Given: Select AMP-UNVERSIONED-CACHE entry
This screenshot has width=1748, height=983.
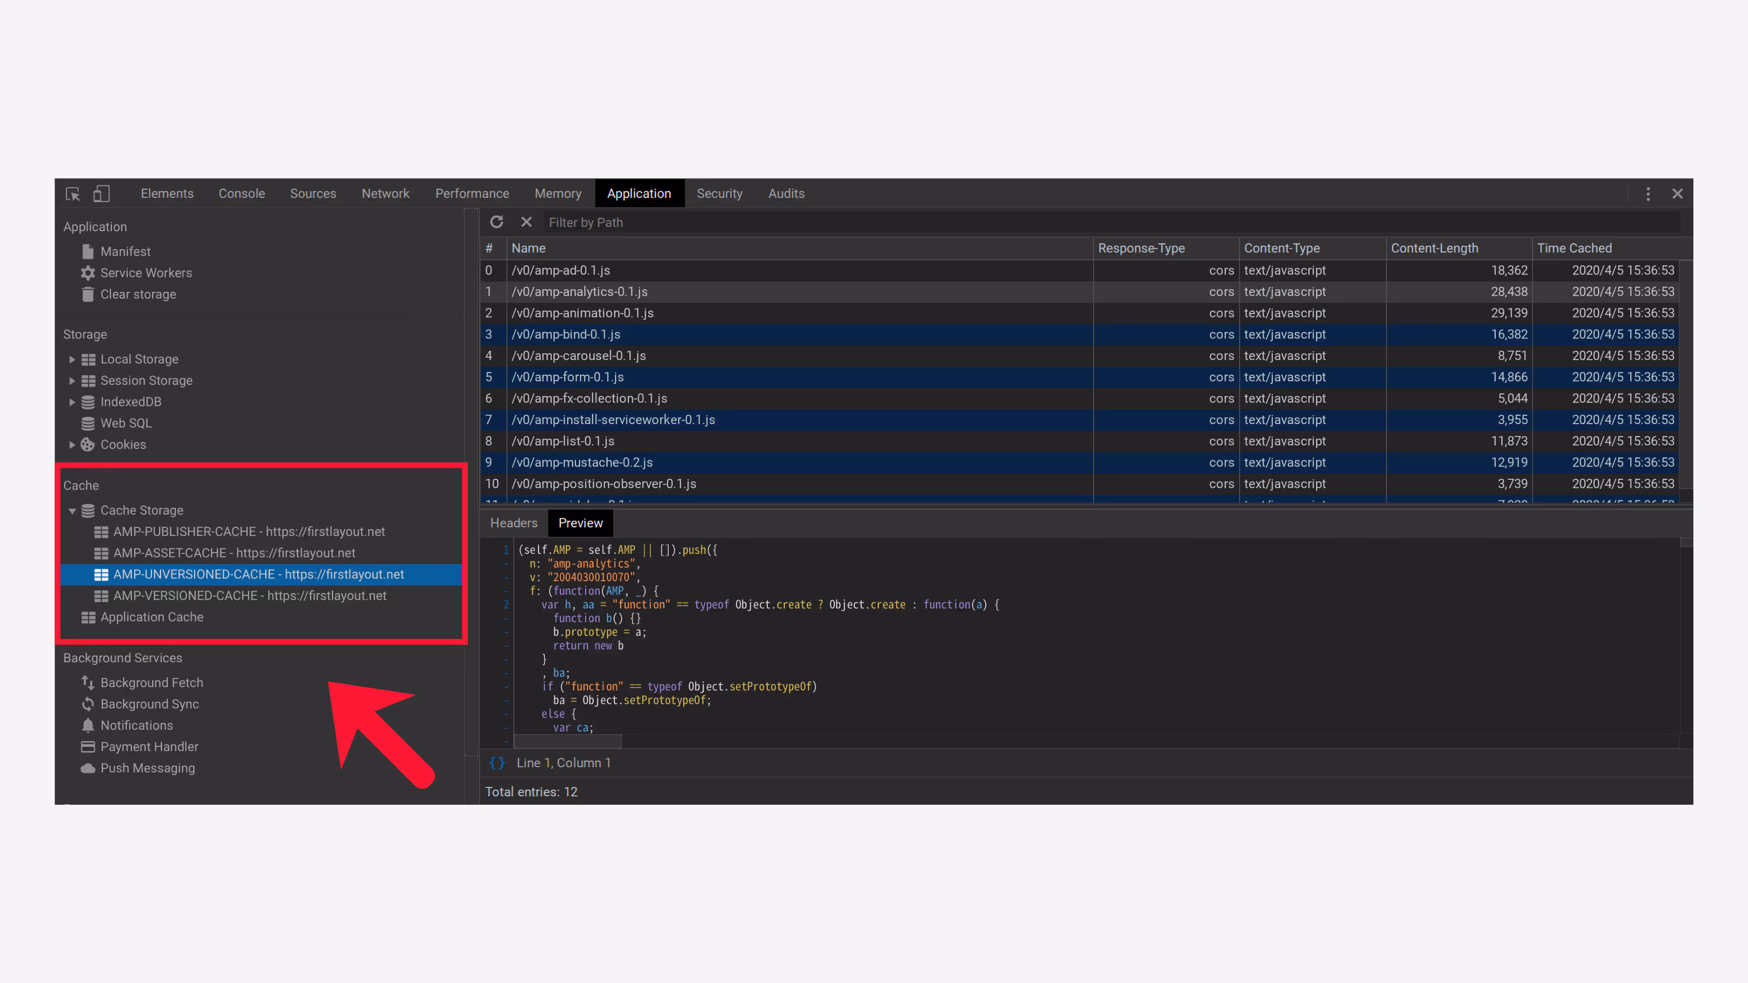Looking at the screenshot, I should pyautogui.click(x=261, y=575).
